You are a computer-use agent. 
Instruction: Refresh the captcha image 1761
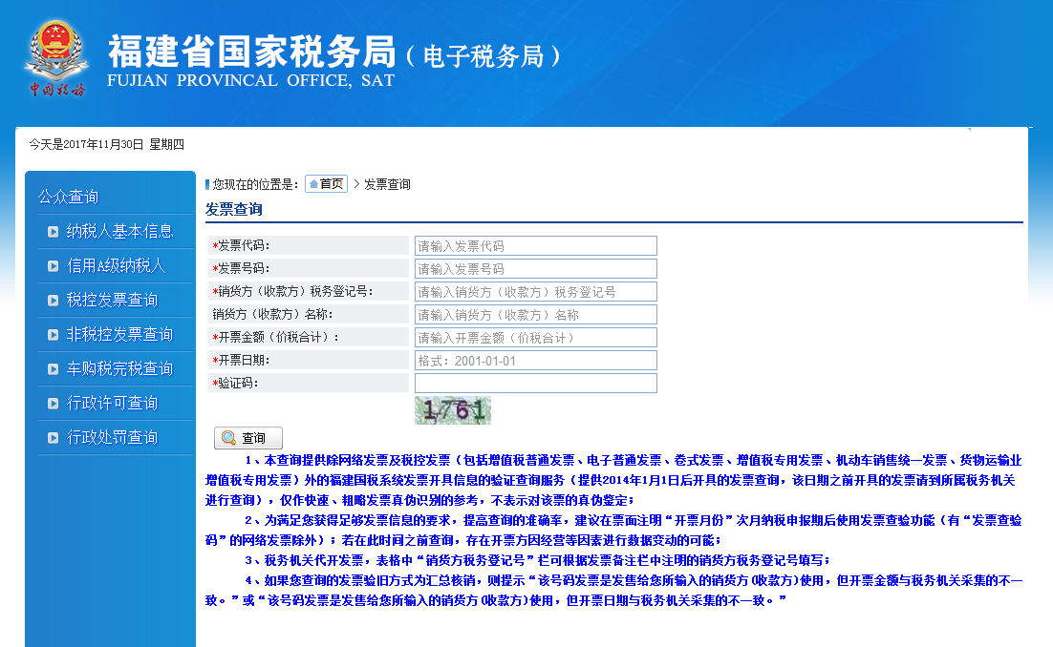click(x=453, y=410)
